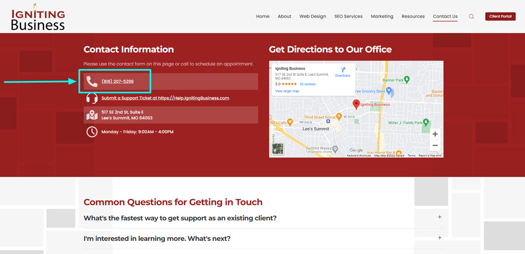Click the Directions arrow icon on map card
Image resolution: width=525 pixels, height=254 pixels.
click(343, 70)
